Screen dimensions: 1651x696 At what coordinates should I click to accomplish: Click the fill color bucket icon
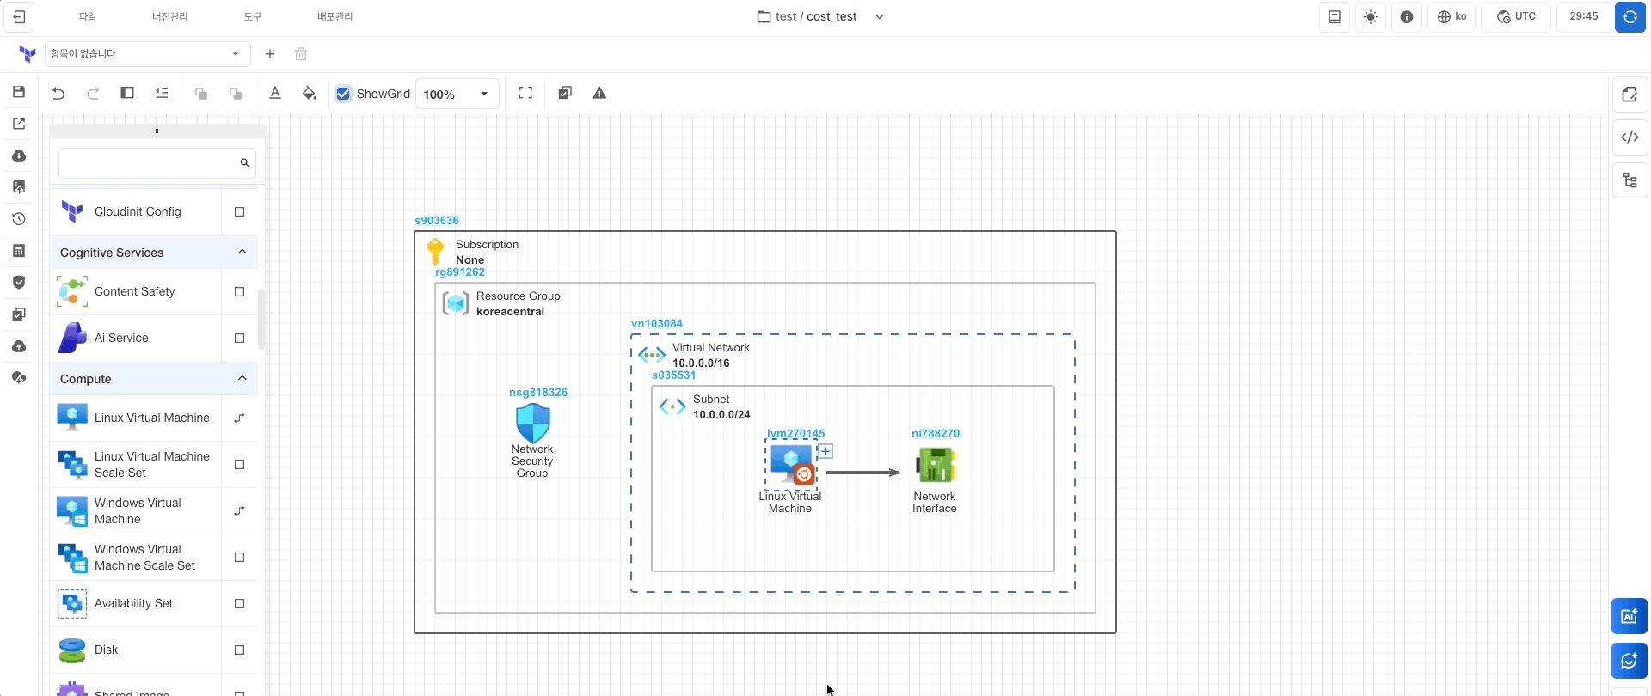(310, 94)
